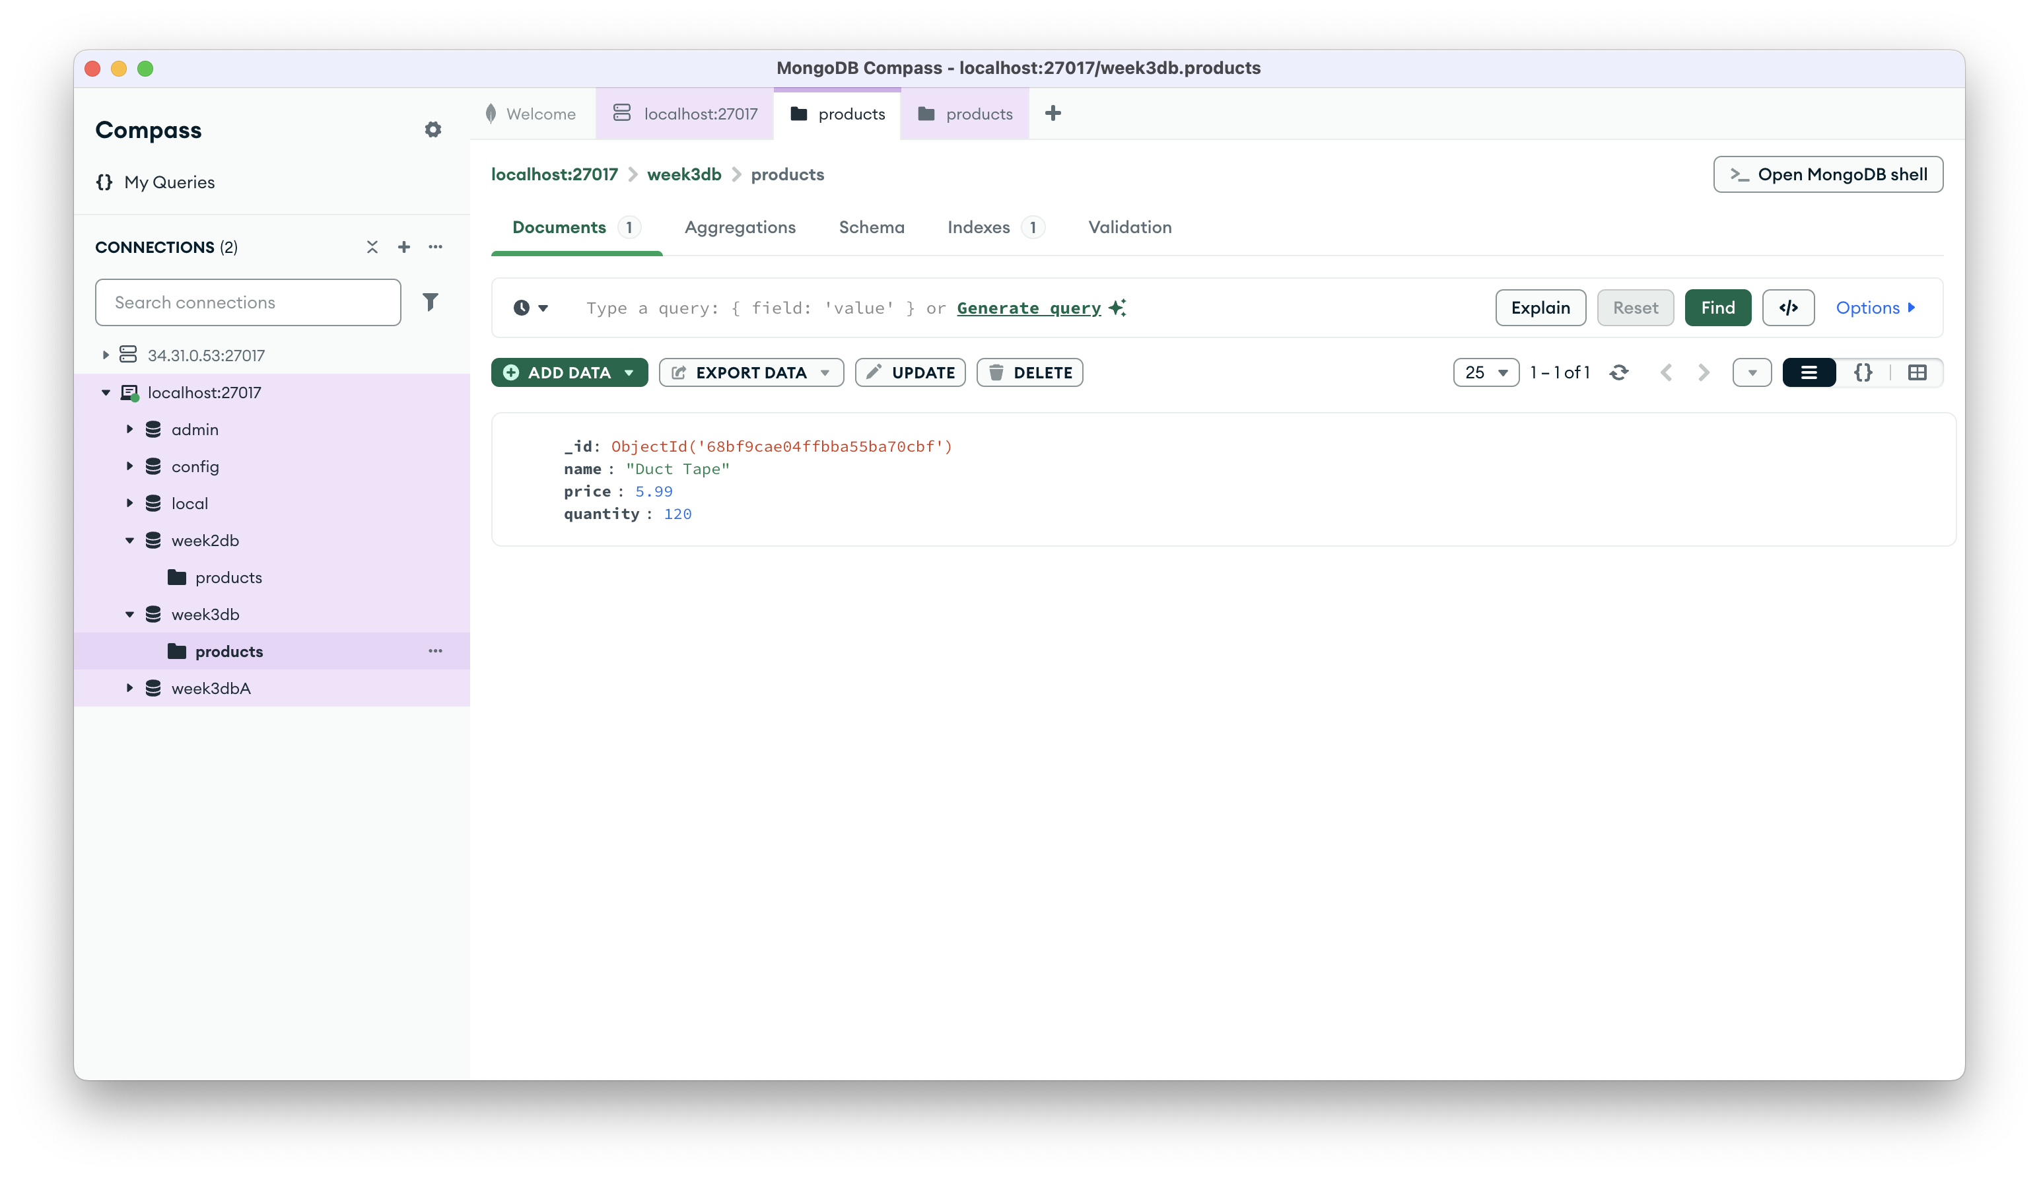2039x1178 pixels.
Task: Switch to JSON view of documents
Action: (1863, 372)
